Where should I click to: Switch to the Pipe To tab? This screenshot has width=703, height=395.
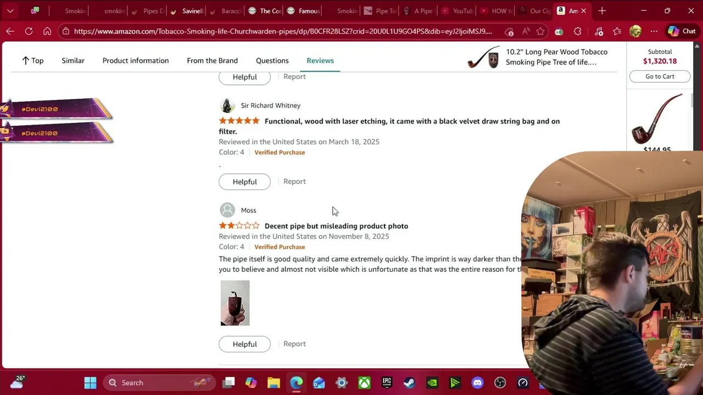(380, 11)
